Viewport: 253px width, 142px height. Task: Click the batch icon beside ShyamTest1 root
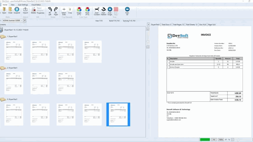click(x=1, y=30)
